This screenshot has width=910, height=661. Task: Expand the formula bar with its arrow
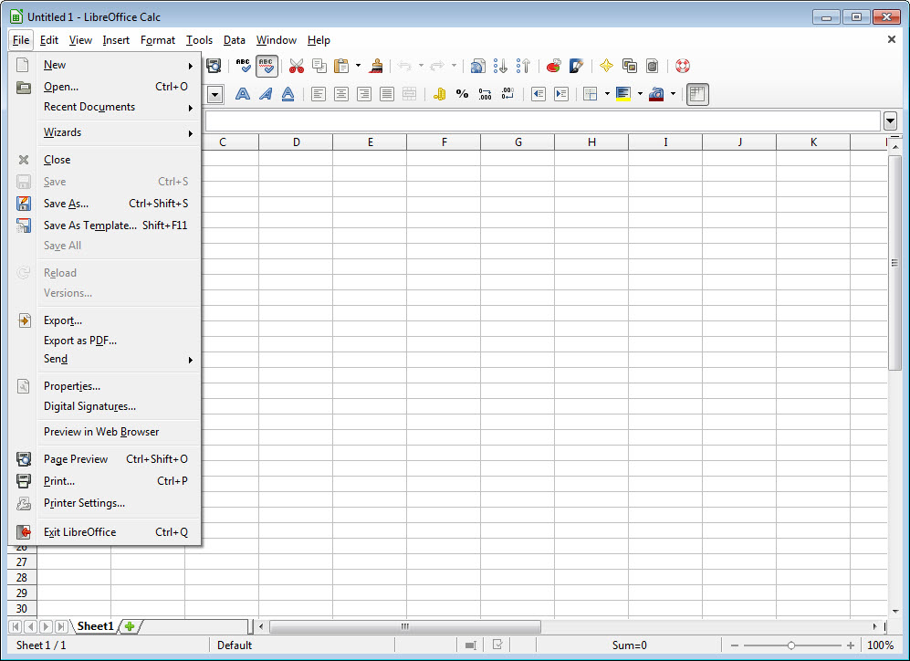(x=890, y=121)
